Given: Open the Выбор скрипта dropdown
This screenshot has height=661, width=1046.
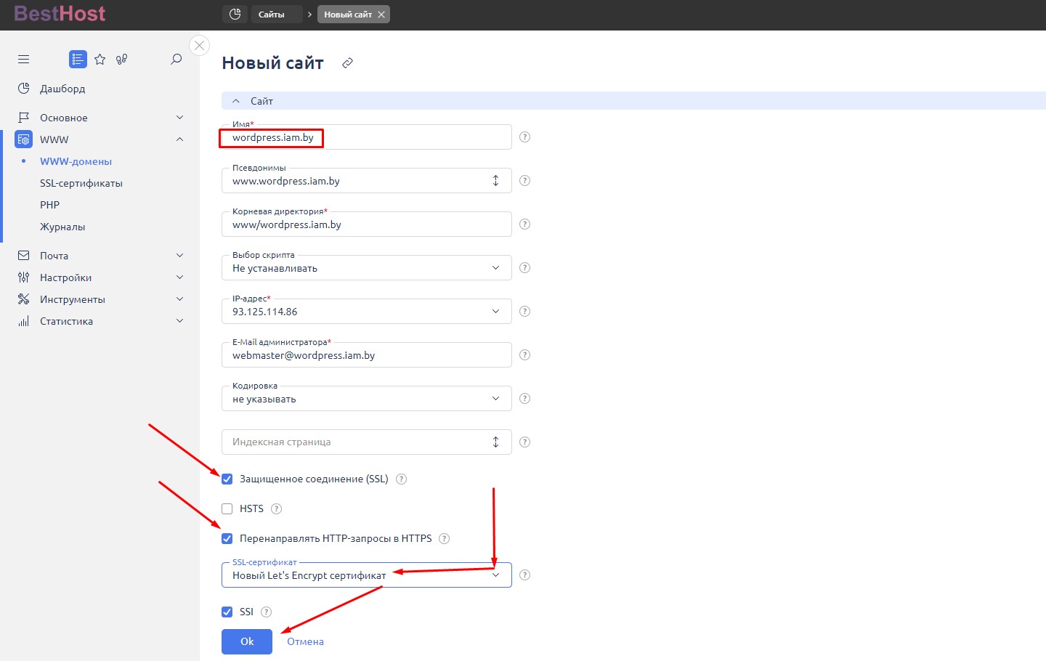Looking at the screenshot, I should 366,268.
